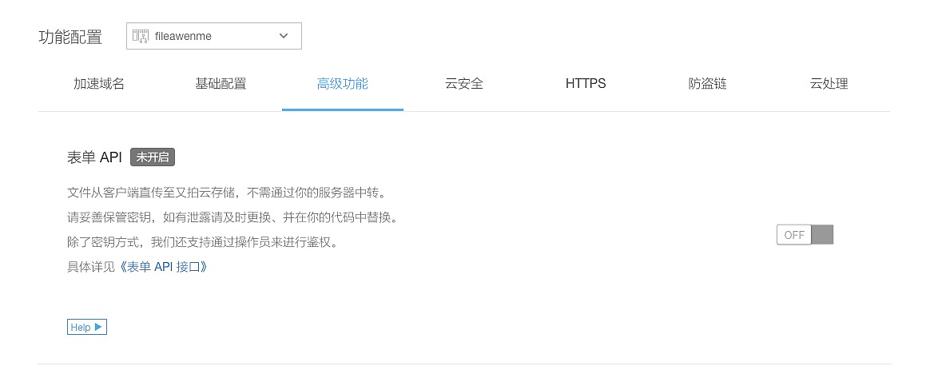926x366 pixels.
Task: Click the triangle arrow icon beside Help
Action: coord(98,327)
